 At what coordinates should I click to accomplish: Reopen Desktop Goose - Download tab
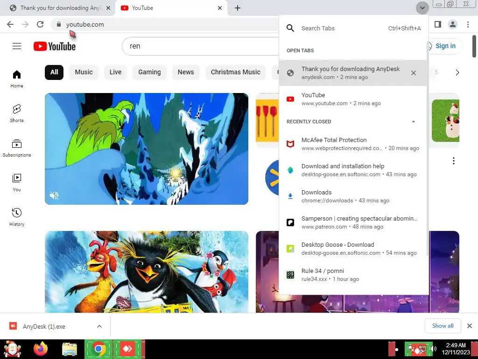(x=353, y=249)
